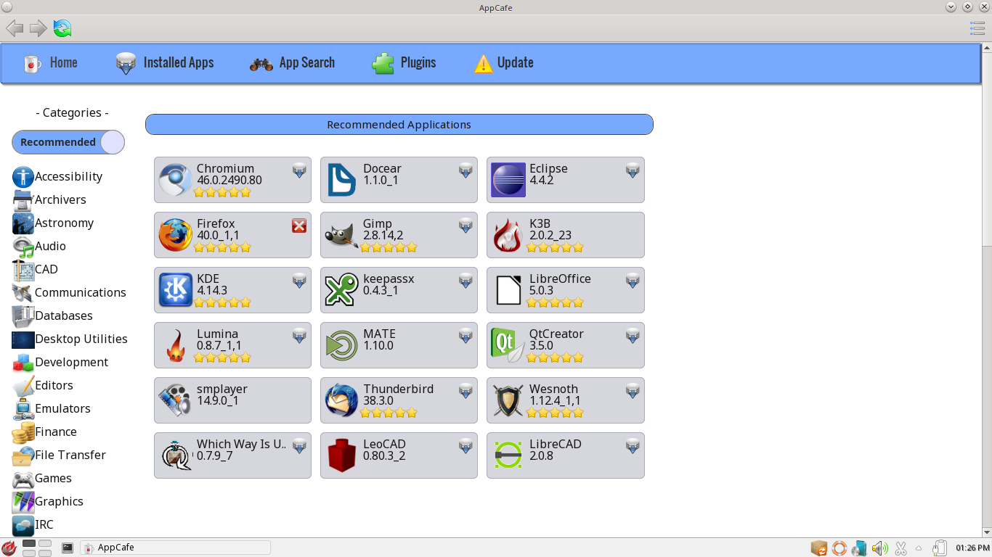Install Lumina via its download icon
Viewport: 992px width, 557px height.
coord(299,336)
